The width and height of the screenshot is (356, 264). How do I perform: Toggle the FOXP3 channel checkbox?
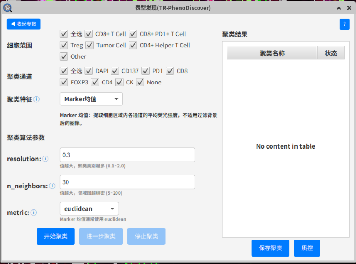pos(64,82)
